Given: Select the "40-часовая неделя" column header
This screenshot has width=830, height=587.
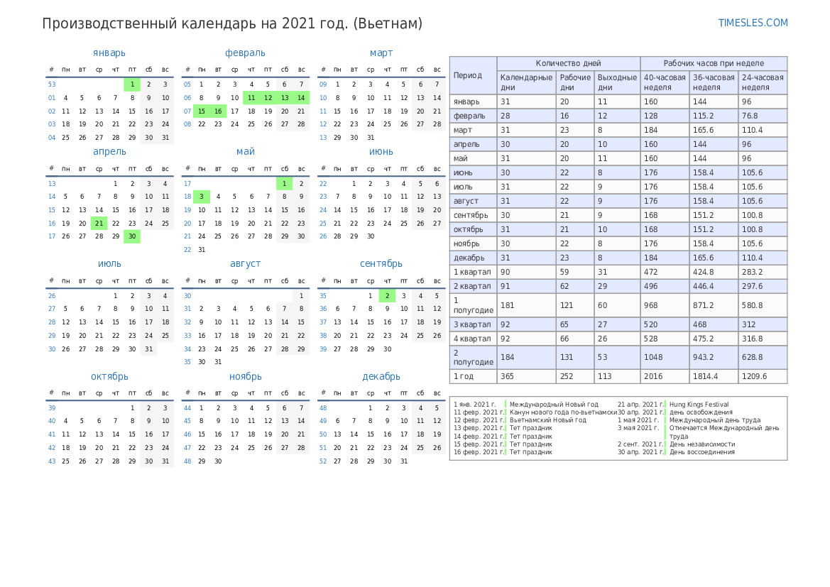Looking at the screenshot, I should coord(665,82).
